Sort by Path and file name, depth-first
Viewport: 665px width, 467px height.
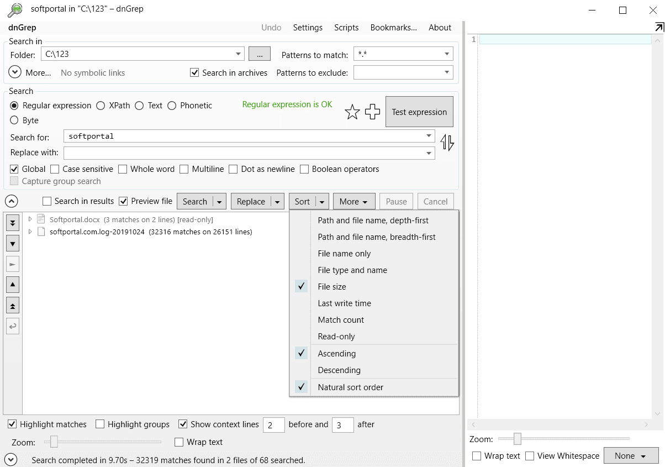point(373,221)
